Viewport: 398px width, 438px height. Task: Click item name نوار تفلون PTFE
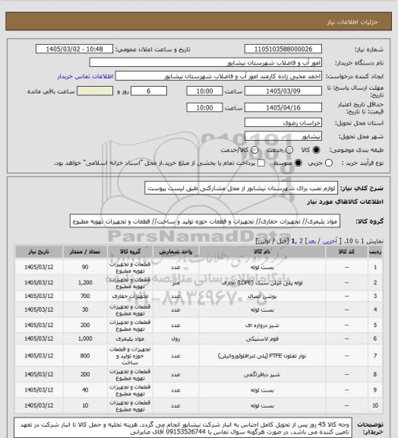[x=262, y=356]
